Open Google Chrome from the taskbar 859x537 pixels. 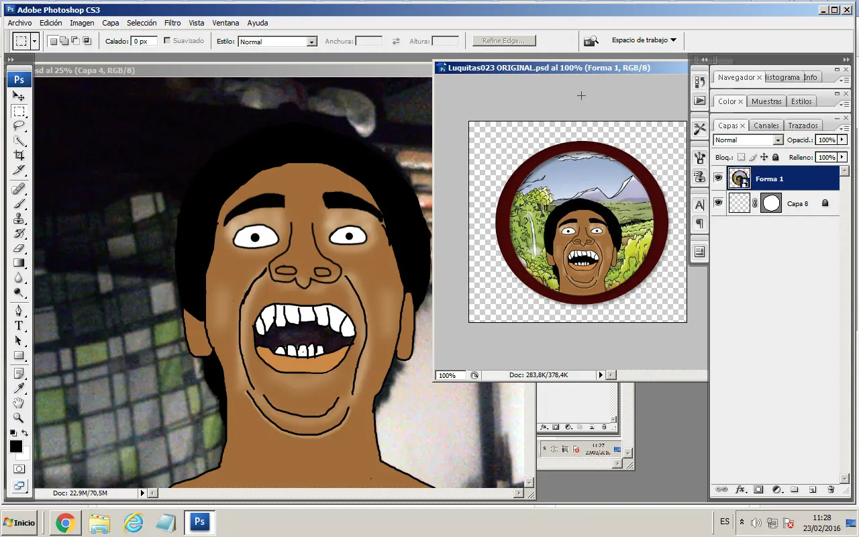click(65, 522)
